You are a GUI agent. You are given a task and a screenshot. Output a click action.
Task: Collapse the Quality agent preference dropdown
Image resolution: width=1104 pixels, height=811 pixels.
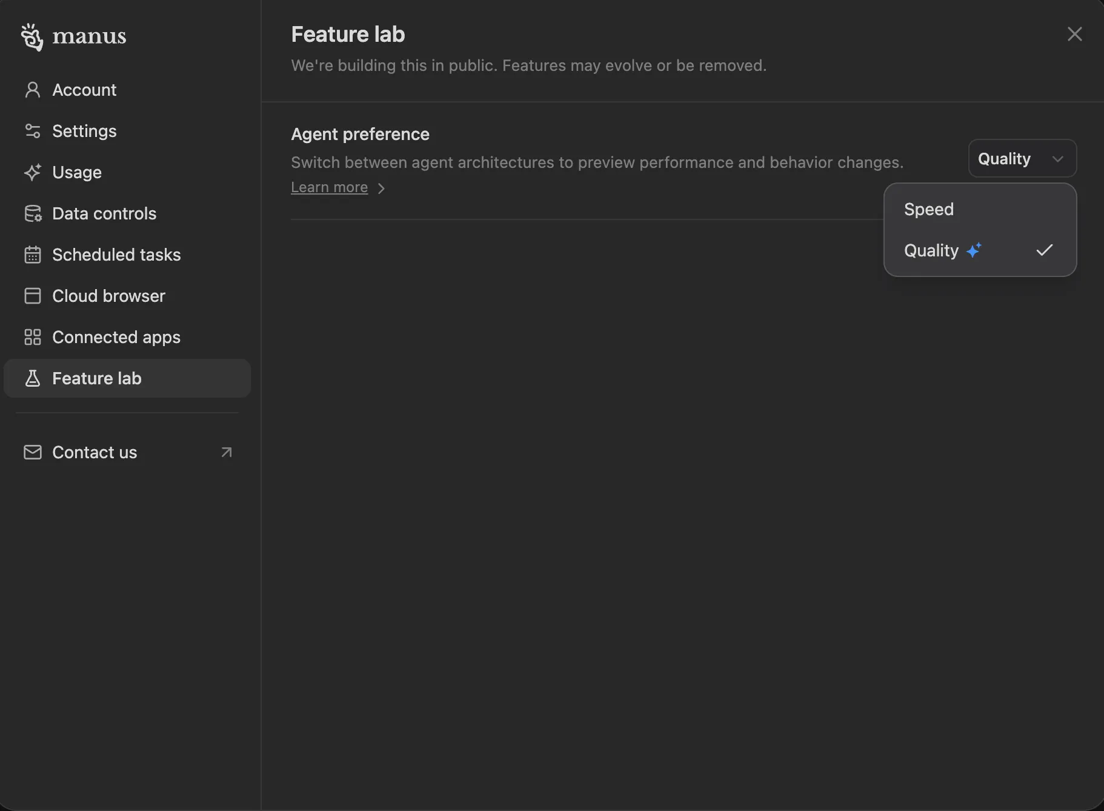pyautogui.click(x=1022, y=159)
